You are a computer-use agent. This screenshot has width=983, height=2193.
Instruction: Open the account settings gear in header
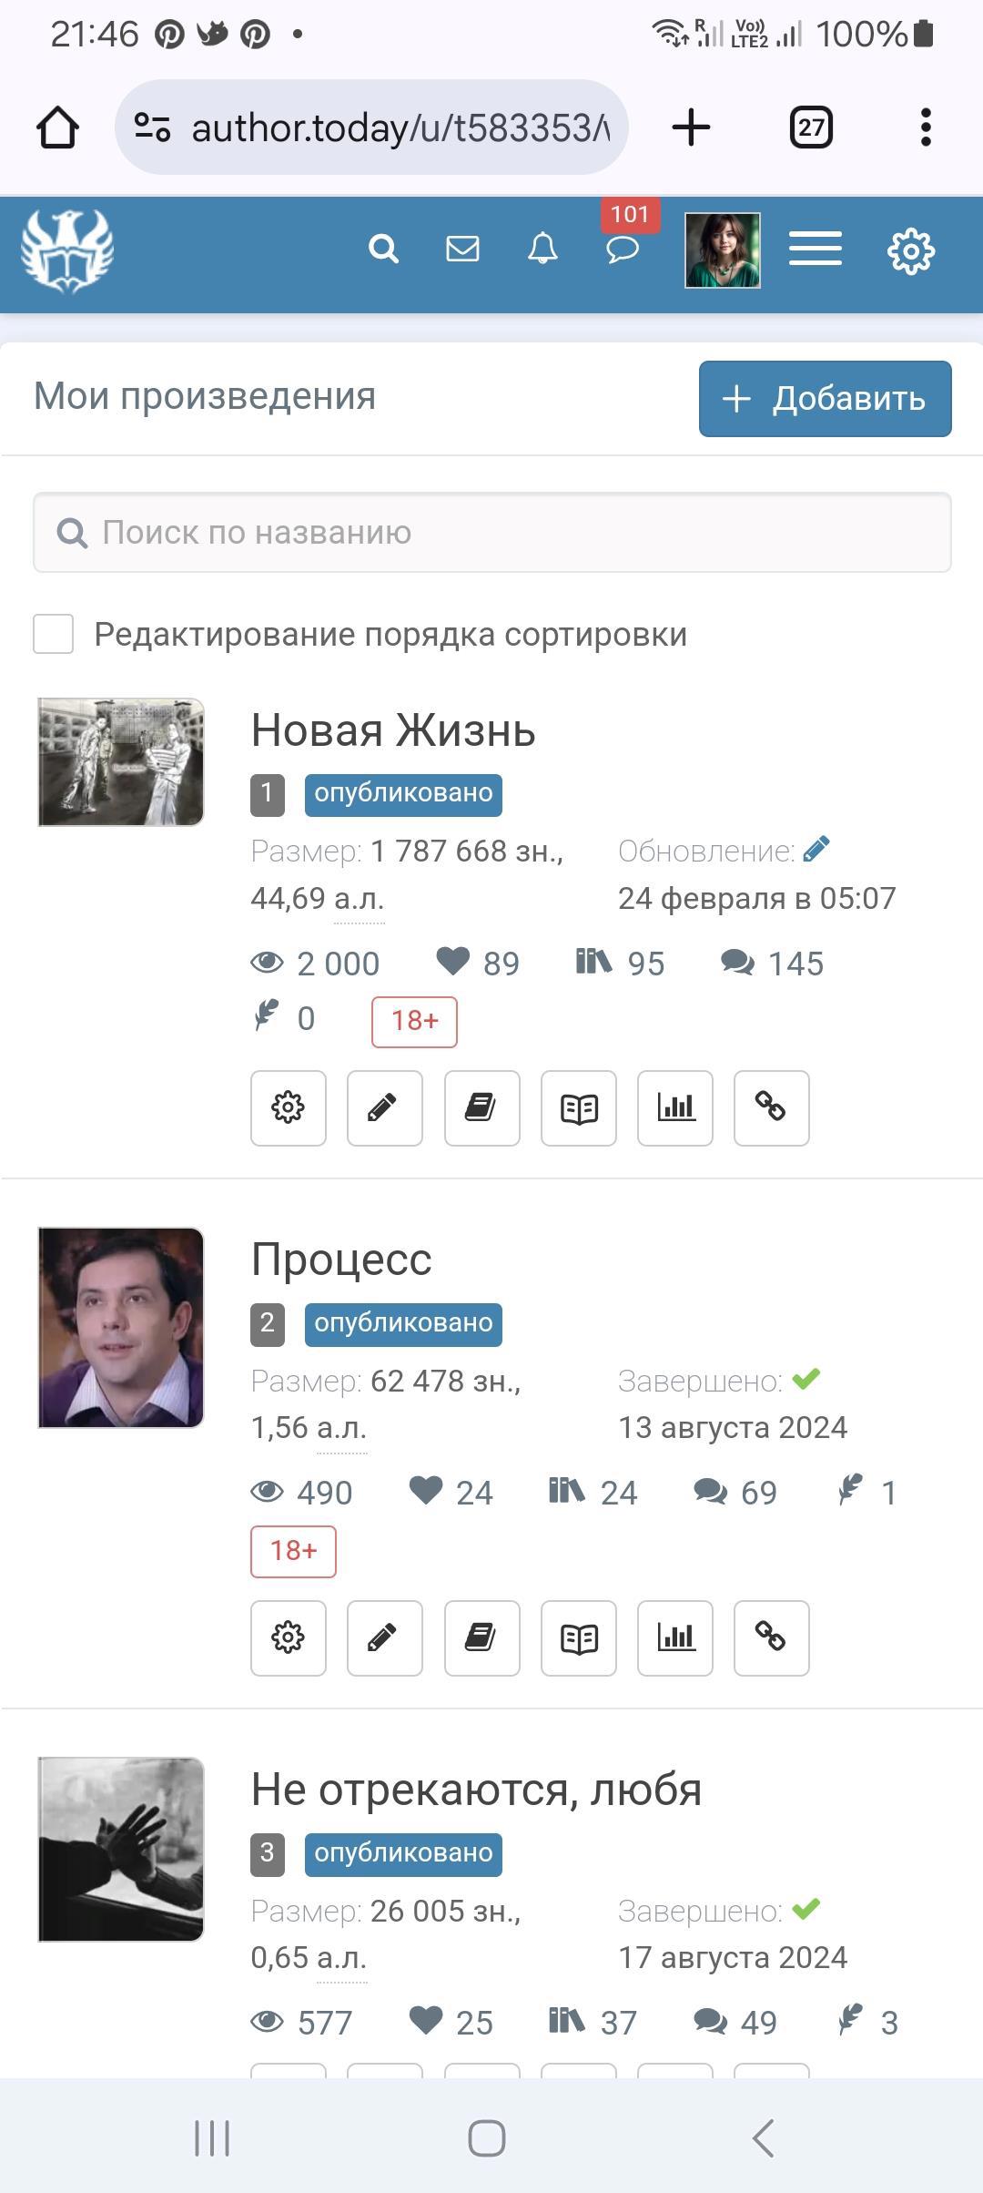click(x=911, y=250)
